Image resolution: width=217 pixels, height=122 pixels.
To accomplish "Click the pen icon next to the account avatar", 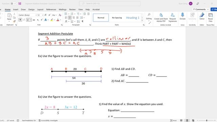I will (198, 4).
